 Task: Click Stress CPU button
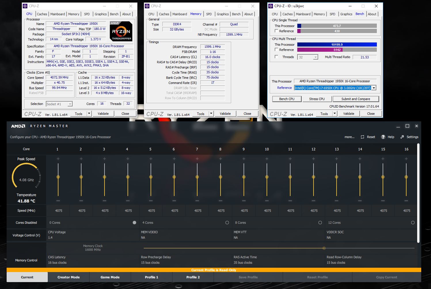tap(317, 99)
